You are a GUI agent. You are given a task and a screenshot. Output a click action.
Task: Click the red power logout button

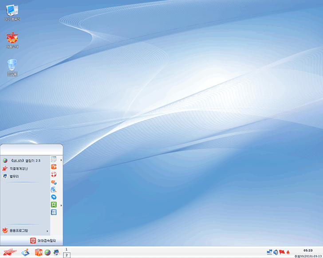(33, 241)
